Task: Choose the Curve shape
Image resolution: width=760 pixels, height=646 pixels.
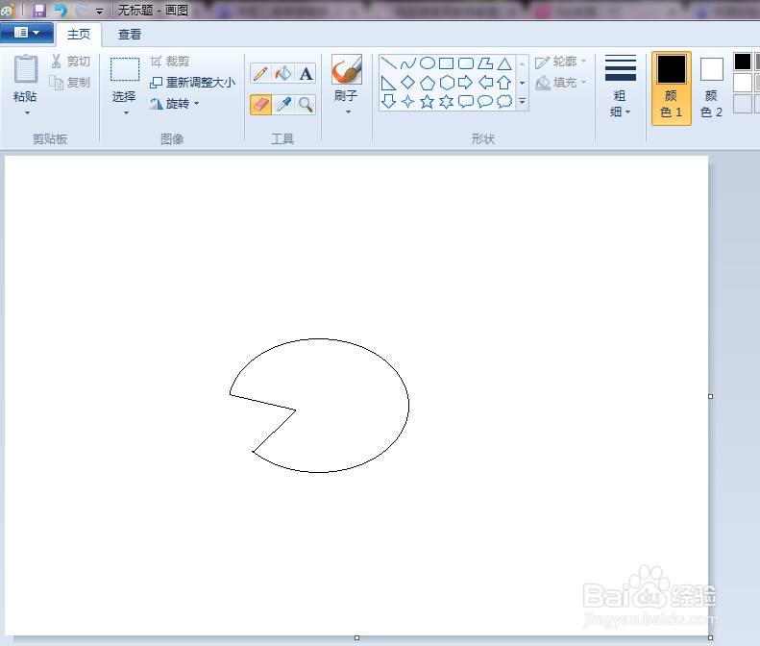Action: tap(408, 63)
